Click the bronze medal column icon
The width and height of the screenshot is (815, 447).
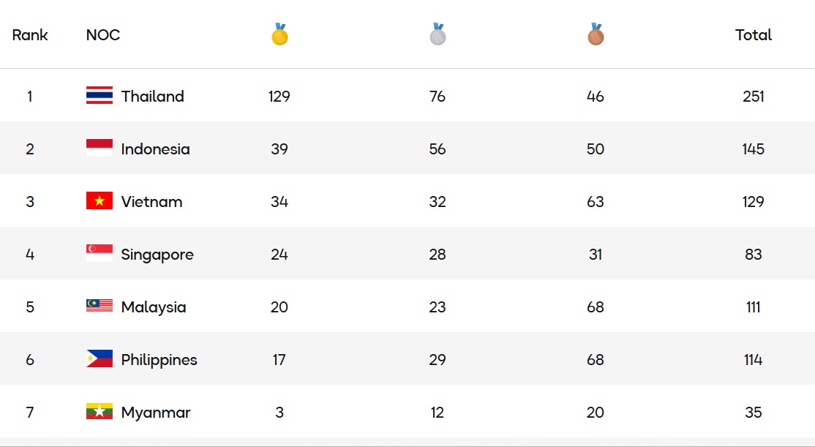[596, 34]
